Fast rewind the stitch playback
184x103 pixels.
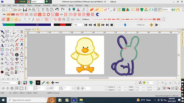pos(90,25)
